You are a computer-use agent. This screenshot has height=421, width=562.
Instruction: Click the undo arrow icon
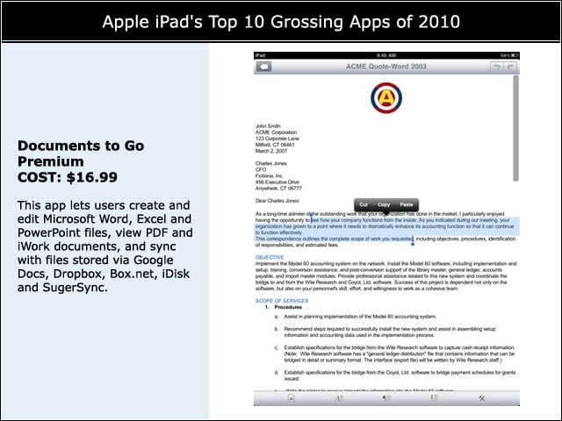coord(497,67)
